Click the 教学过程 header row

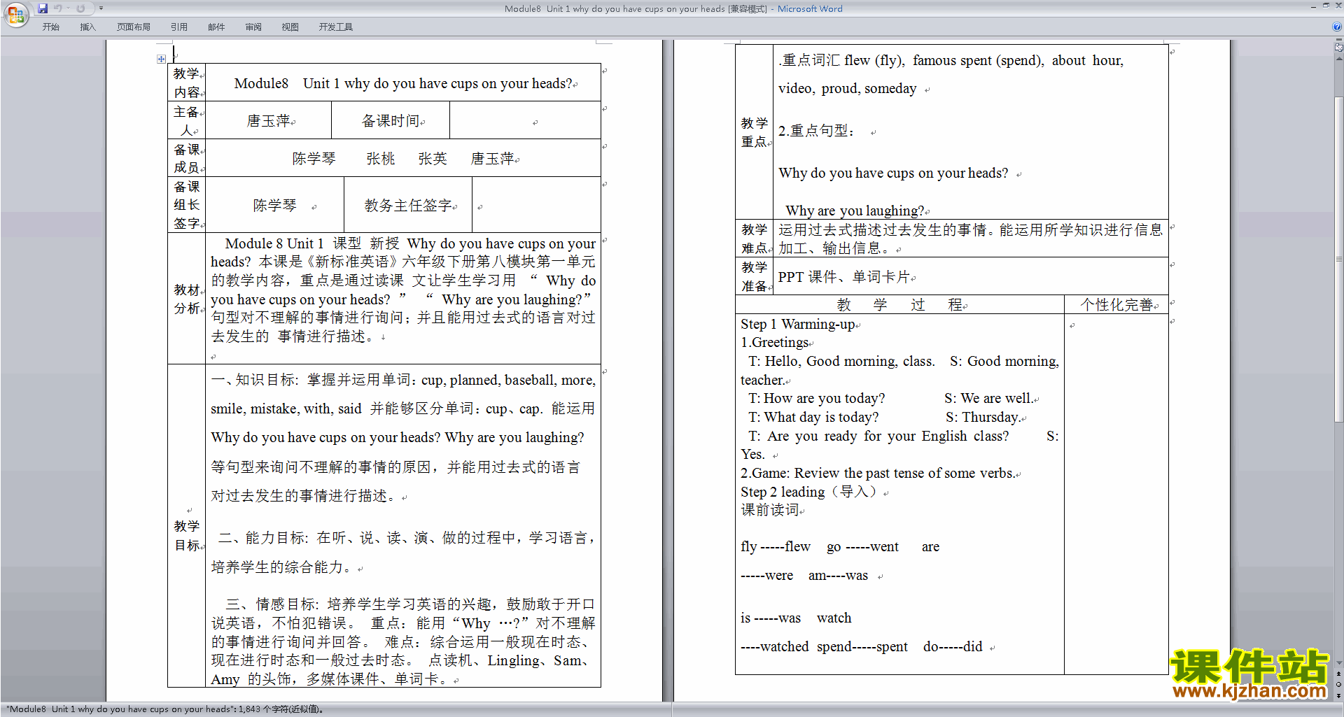tap(899, 304)
